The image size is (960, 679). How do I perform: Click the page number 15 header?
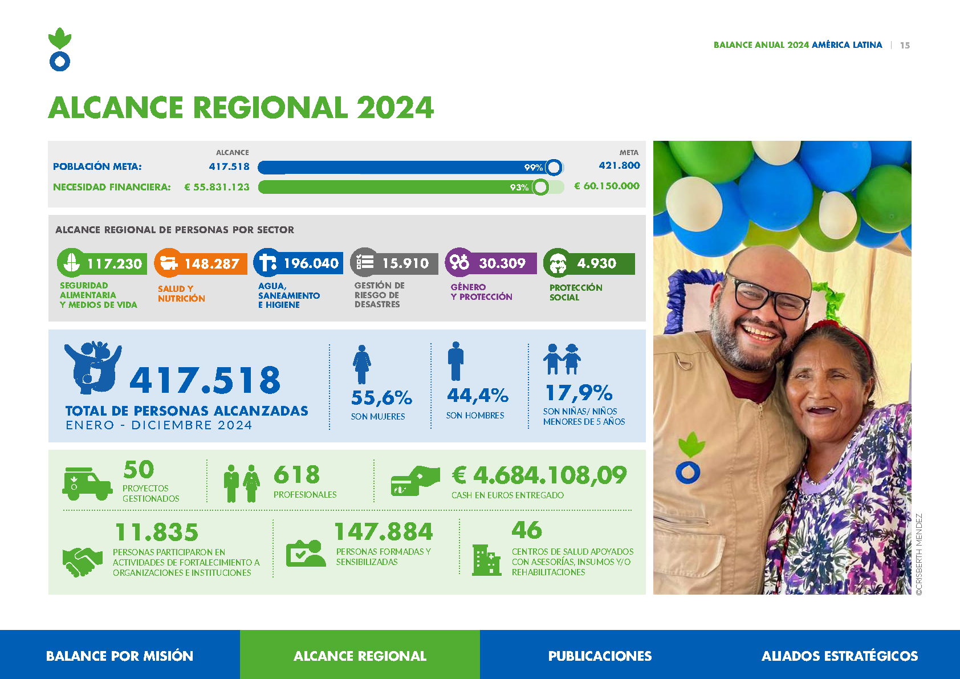tap(906, 45)
